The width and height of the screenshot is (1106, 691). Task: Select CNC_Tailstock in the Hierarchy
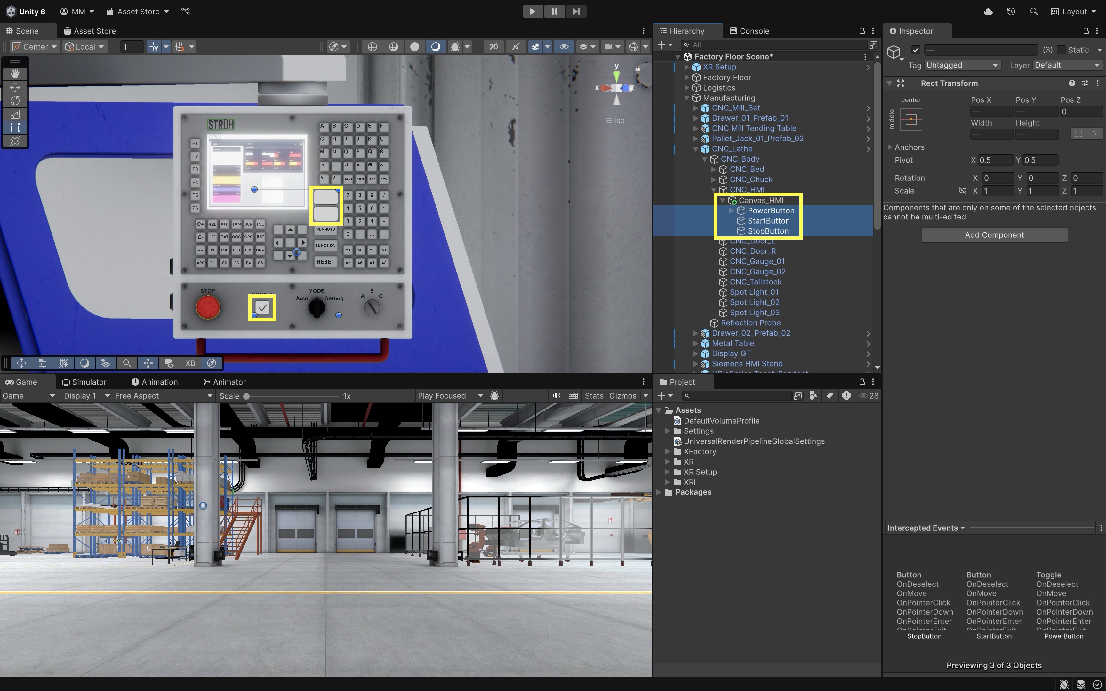(x=756, y=282)
